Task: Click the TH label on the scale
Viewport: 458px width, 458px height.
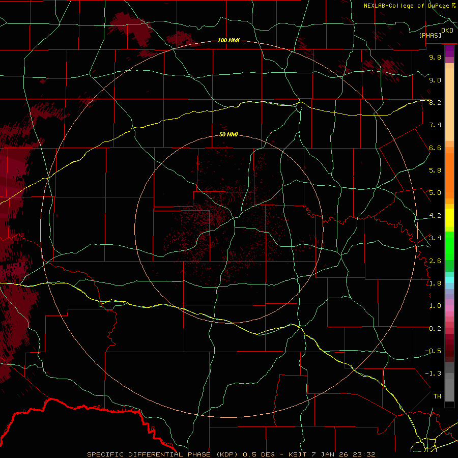Action: point(437,396)
